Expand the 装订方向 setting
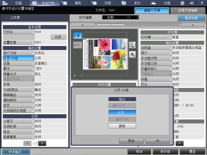The height and width of the screenshot is (155, 207). click(18, 53)
